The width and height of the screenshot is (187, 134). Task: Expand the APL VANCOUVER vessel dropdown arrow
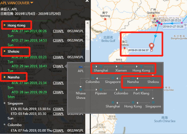[x=32, y=3]
